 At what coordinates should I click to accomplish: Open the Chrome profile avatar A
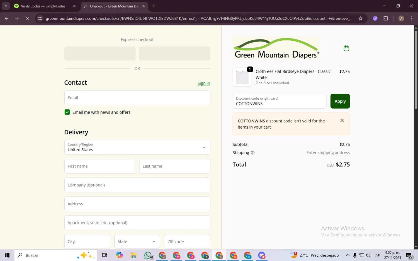tap(401, 18)
